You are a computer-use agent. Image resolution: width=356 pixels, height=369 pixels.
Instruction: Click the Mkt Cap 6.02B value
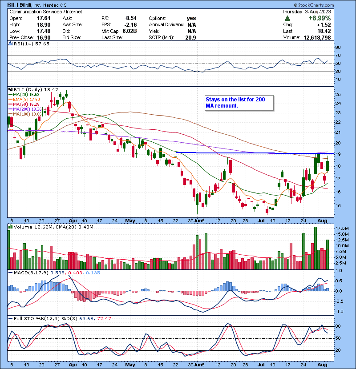coord(129,31)
